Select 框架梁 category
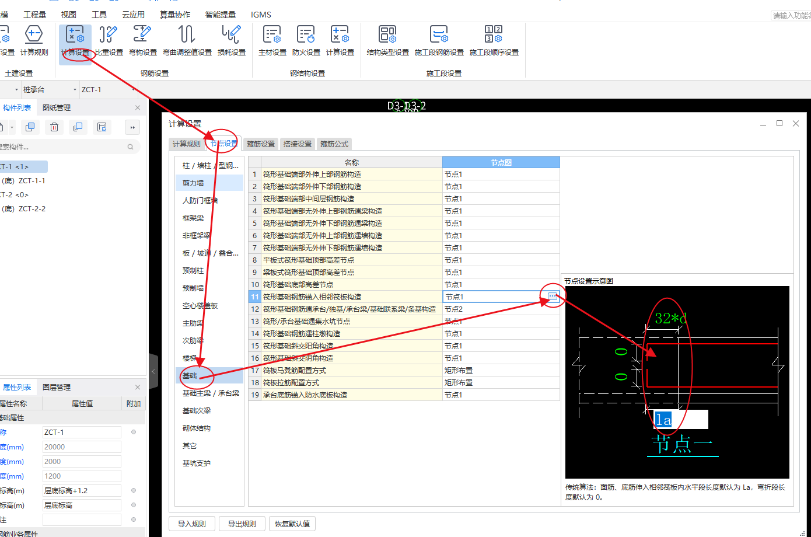811x537 pixels. [x=210, y=218]
